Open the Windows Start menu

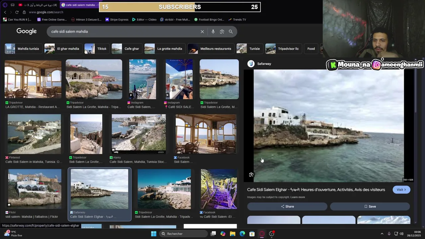[154, 234]
